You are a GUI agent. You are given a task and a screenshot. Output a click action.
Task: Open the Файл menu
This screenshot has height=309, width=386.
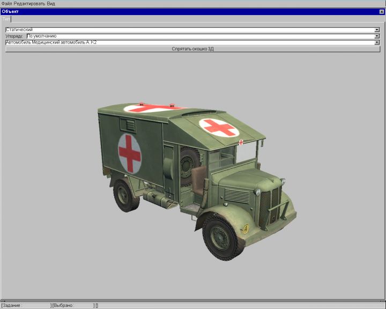pyautogui.click(x=6, y=3)
